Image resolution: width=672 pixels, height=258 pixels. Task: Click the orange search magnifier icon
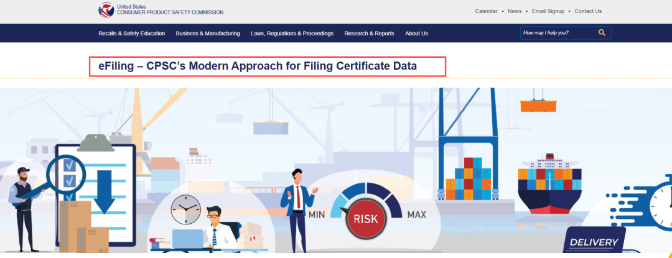click(x=602, y=32)
